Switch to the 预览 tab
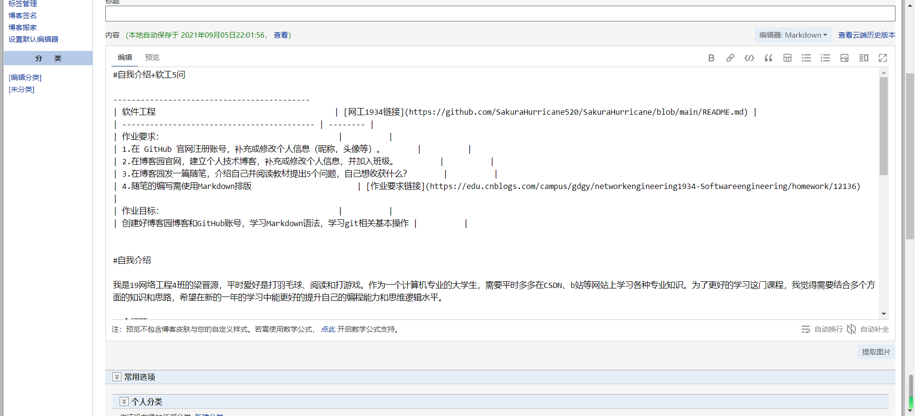Viewport: 915px width, 416px height. [152, 58]
